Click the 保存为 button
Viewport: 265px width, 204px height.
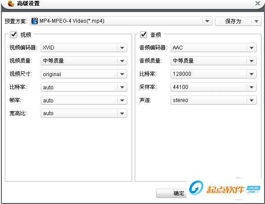click(x=233, y=21)
